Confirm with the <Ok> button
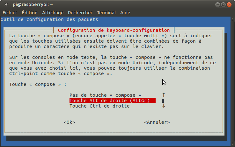This screenshot has height=147, width=235. tap(70, 122)
